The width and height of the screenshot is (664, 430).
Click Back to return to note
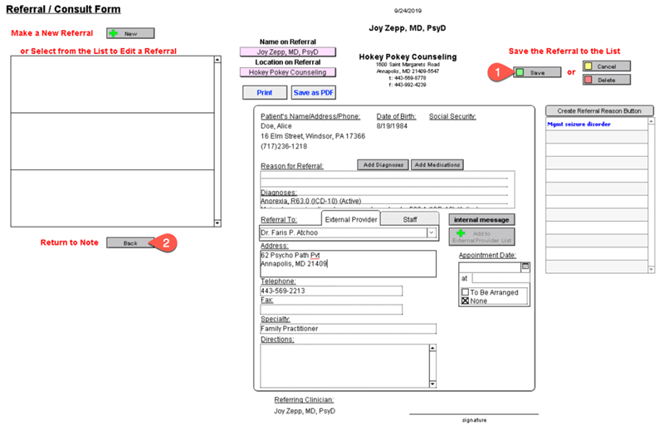click(130, 243)
